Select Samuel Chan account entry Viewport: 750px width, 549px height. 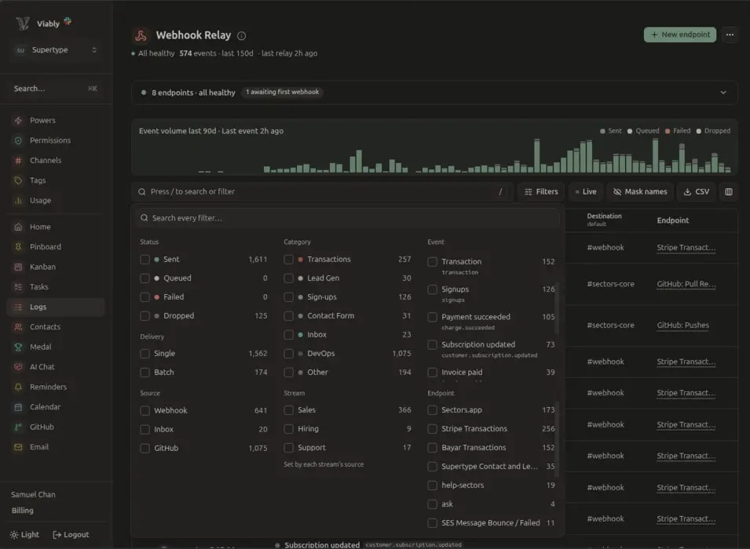coord(34,495)
